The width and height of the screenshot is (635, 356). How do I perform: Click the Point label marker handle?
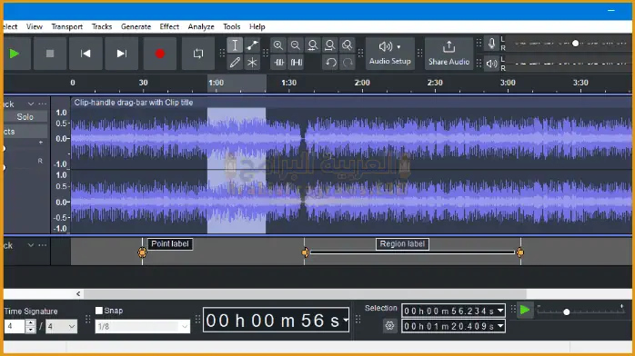pos(142,252)
